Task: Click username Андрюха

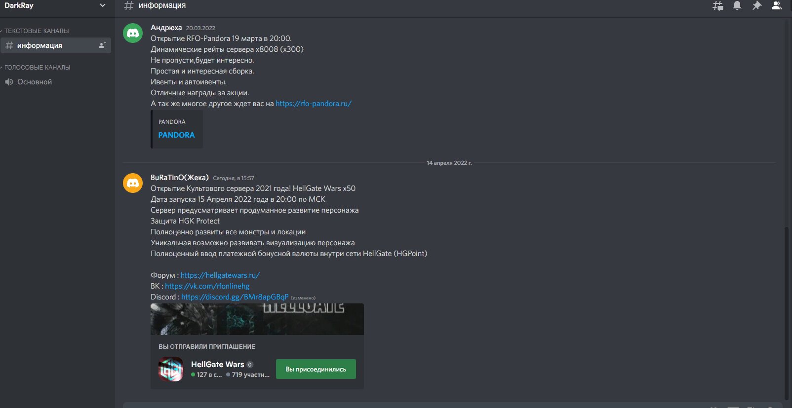Action: [166, 28]
